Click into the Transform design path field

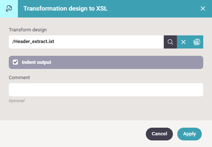point(86,42)
